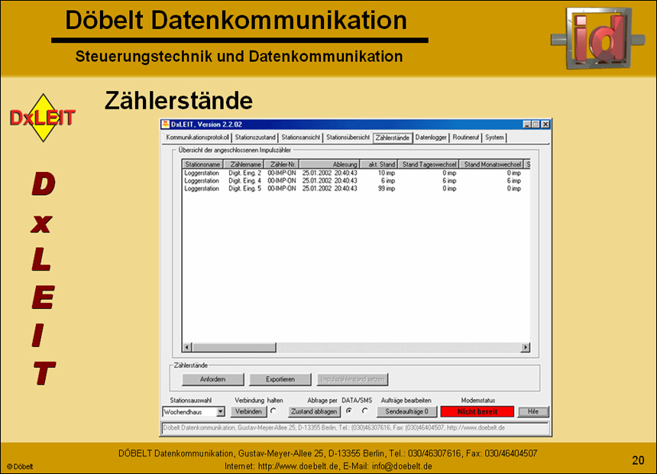Minimize the DxLEIT window
Screen dimensions: 657x474
[x=527, y=124]
